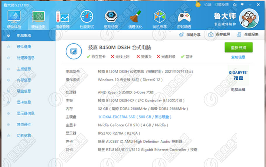Click the report icon beside 生成报表
266x167 pixels.
239,35
